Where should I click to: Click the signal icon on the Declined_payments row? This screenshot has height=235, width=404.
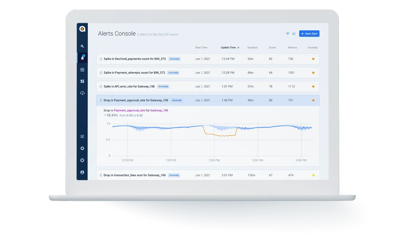pos(100,59)
